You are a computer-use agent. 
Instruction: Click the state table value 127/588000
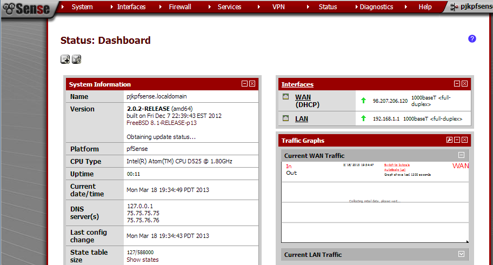click(140, 252)
